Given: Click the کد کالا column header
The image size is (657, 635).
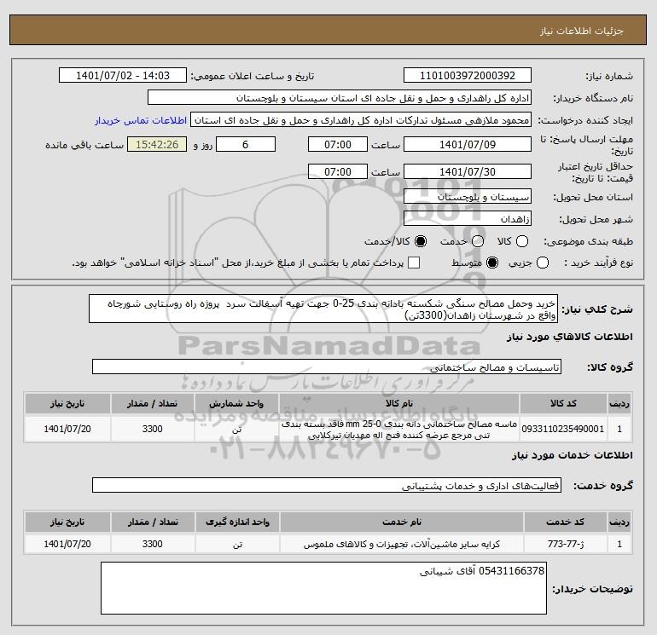Looking at the screenshot, I should coord(563,403).
